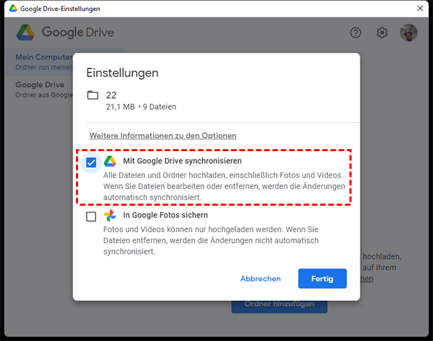Screen dimensions: 433x341
Task: Open the settings gear icon
Action: coord(382,32)
